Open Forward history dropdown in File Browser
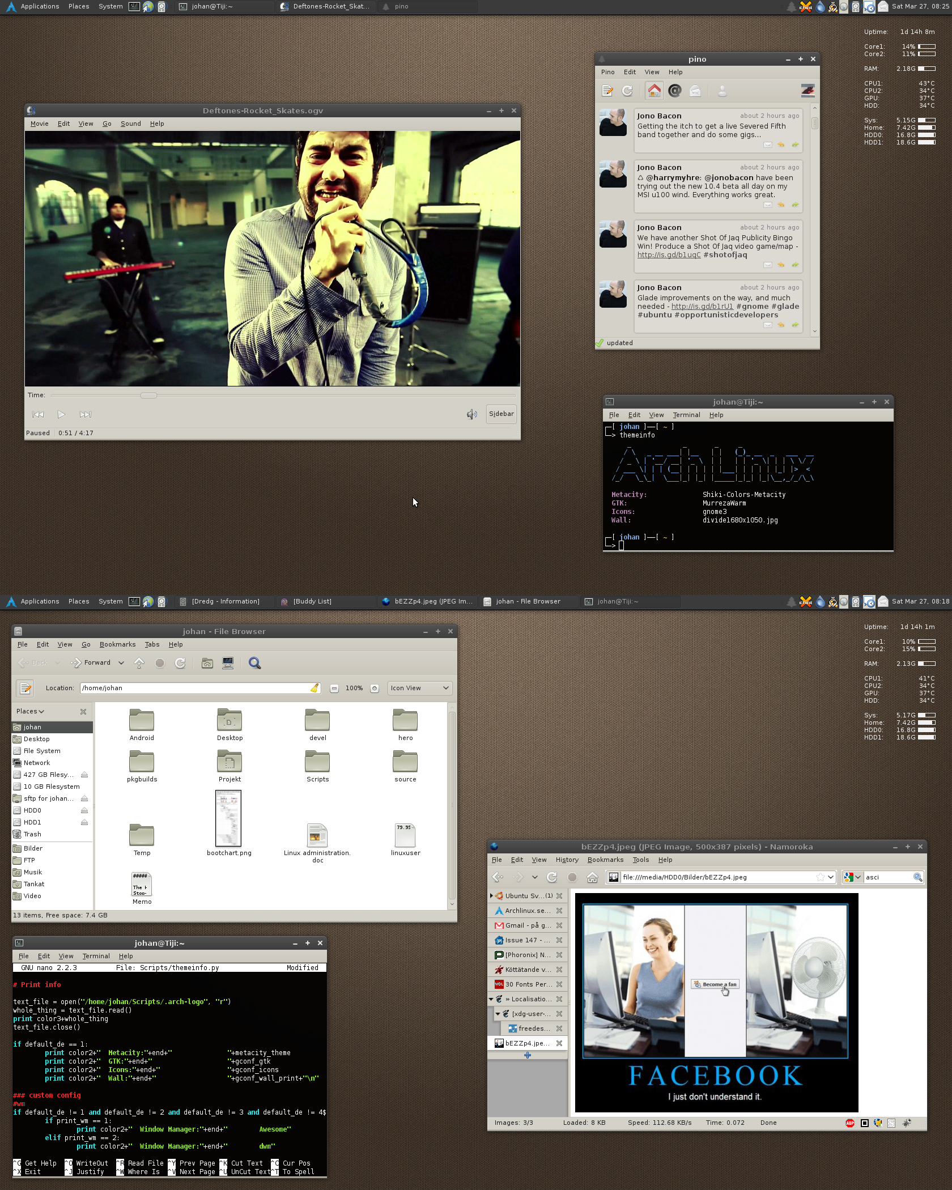This screenshot has height=1190, width=952. coord(121,662)
